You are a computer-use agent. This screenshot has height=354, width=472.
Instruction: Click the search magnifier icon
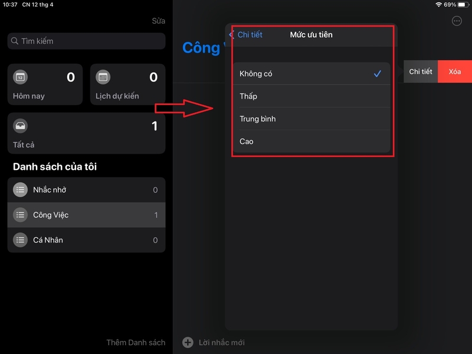pyautogui.click(x=14, y=41)
